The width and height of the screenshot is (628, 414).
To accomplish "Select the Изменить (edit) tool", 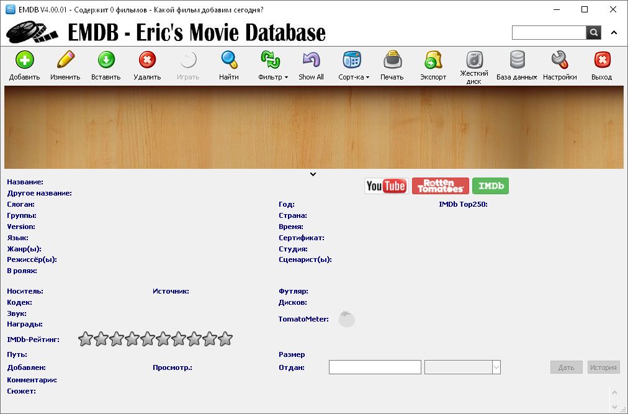I will click(65, 65).
